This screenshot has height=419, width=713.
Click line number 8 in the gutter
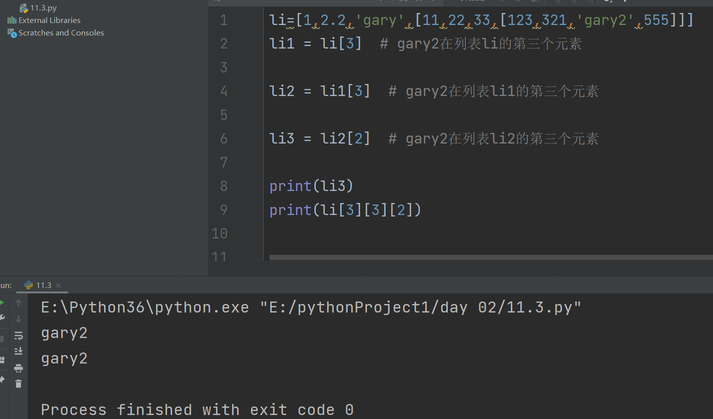223,186
